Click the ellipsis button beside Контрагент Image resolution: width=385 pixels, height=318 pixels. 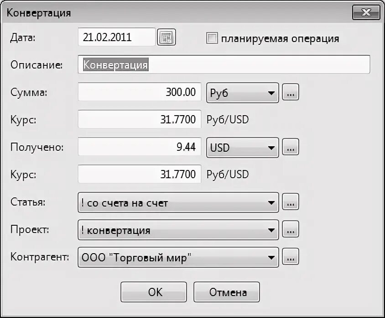coord(291,256)
